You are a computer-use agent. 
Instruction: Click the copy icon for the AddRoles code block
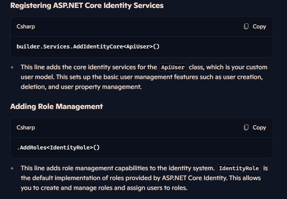click(x=246, y=127)
